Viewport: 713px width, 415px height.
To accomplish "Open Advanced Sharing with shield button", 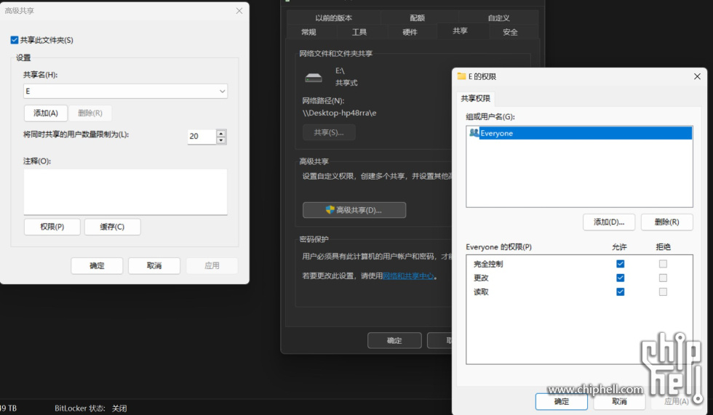I will 354,210.
